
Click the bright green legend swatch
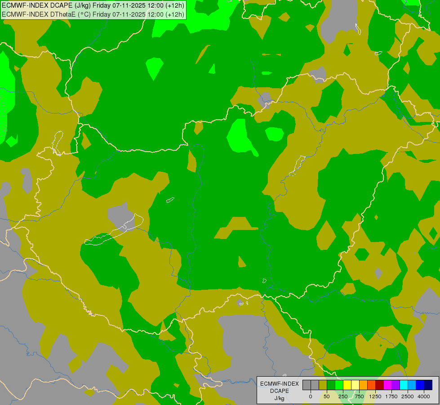339,385
